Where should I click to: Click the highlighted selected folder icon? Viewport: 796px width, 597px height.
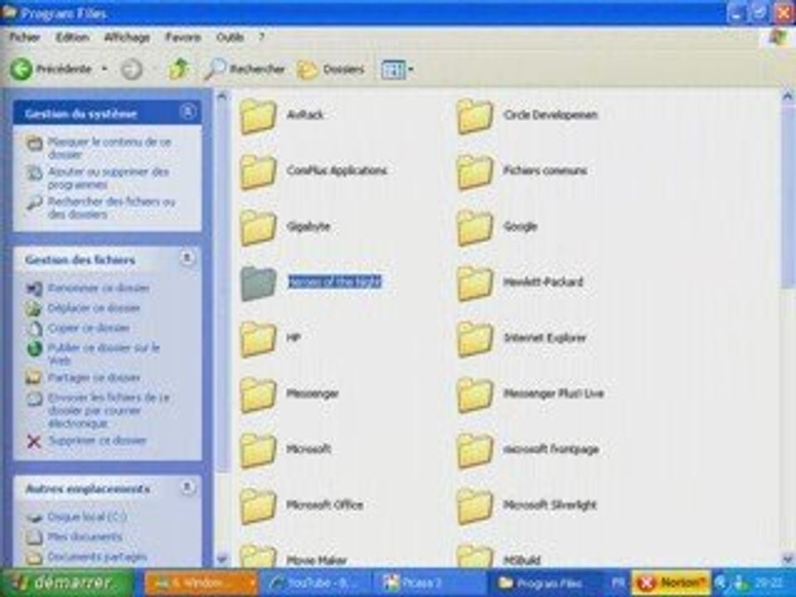tap(258, 283)
